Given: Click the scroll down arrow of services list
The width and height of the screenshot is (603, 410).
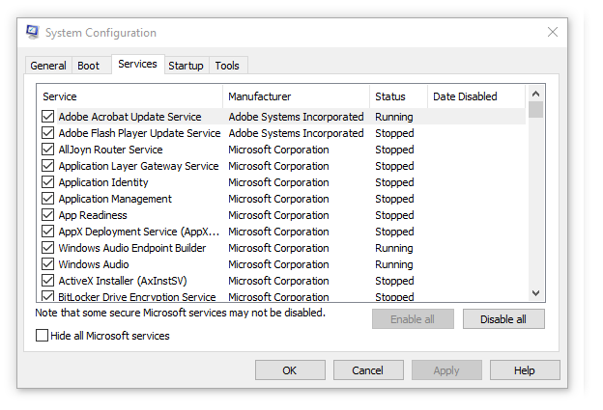Looking at the screenshot, I should [535, 293].
